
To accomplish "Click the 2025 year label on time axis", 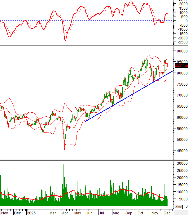I will click(31, 213).
